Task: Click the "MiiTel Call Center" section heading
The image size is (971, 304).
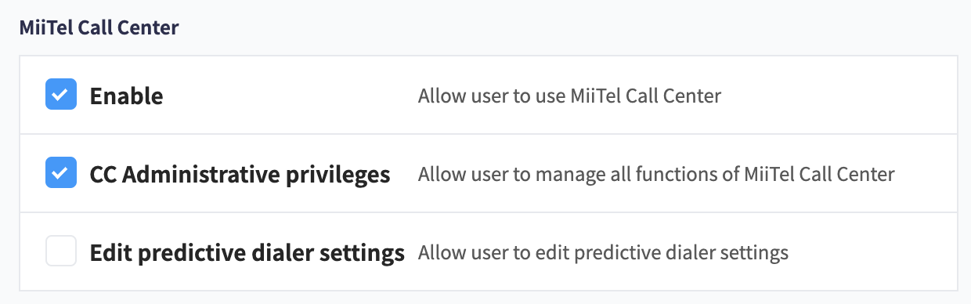Action: [99, 28]
